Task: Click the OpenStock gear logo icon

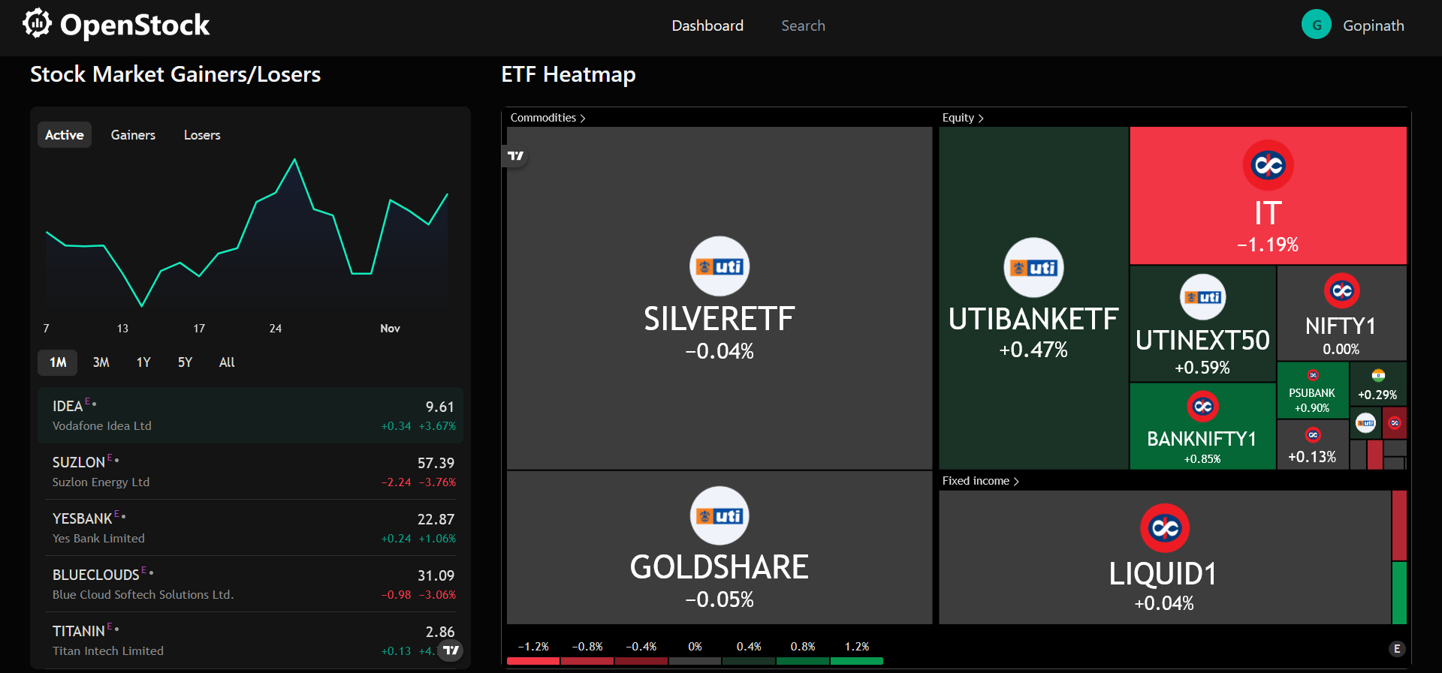Action: coord(37,23)
